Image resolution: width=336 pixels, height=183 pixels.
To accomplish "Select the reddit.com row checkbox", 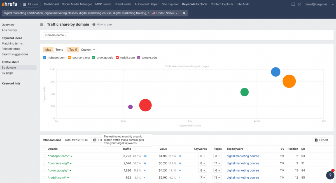I will [x=45, y=178].
